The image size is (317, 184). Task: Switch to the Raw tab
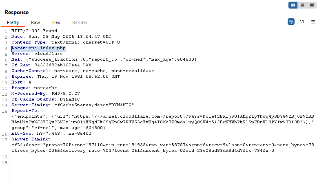(35, 22)
